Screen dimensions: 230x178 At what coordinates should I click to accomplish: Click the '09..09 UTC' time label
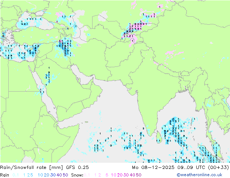[x=191, y=167]
